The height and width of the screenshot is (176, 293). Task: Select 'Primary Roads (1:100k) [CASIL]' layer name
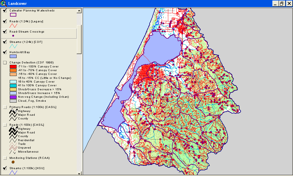[x=33, y=107]
